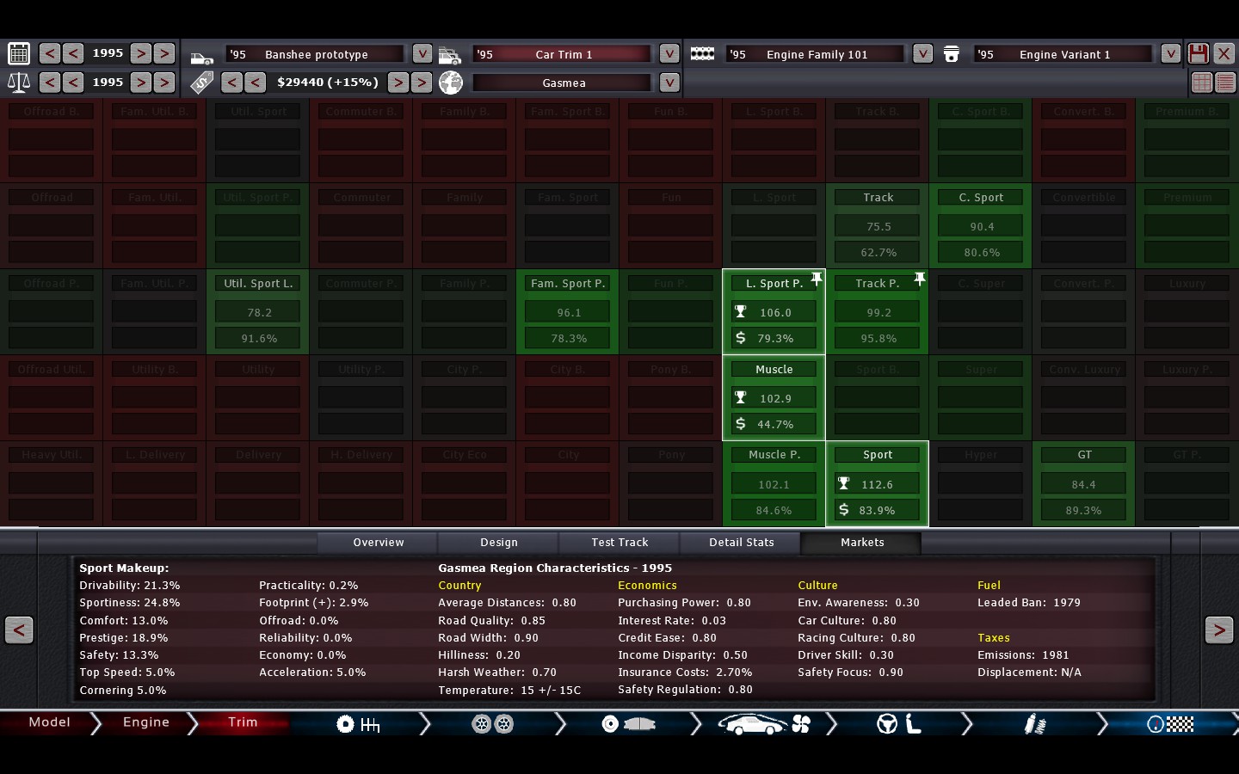Unpin the L. Sport P. market tile
The width and height of the screenshot is (1239, 774).
click(817, 279)
